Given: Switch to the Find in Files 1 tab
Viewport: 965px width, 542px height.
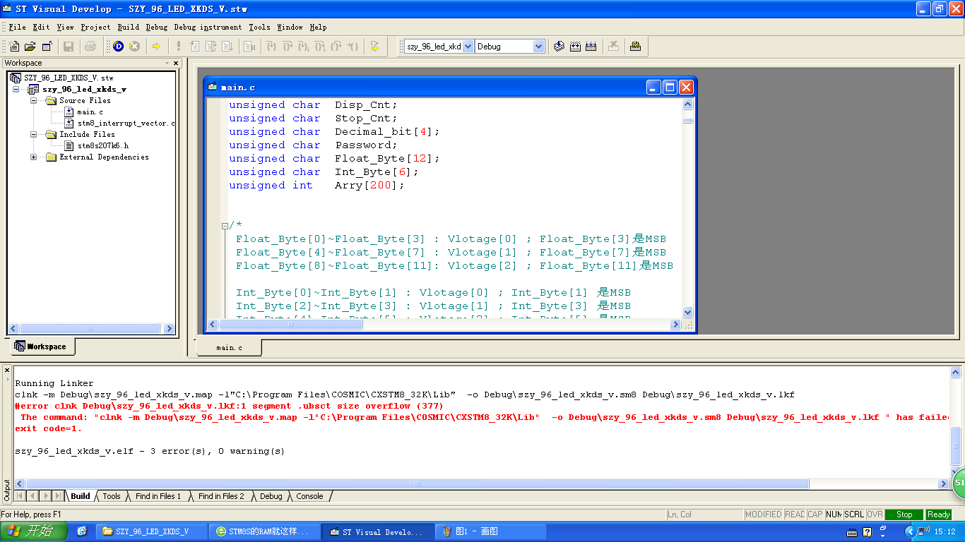Looking at the screenshot, I should point(158,496).
